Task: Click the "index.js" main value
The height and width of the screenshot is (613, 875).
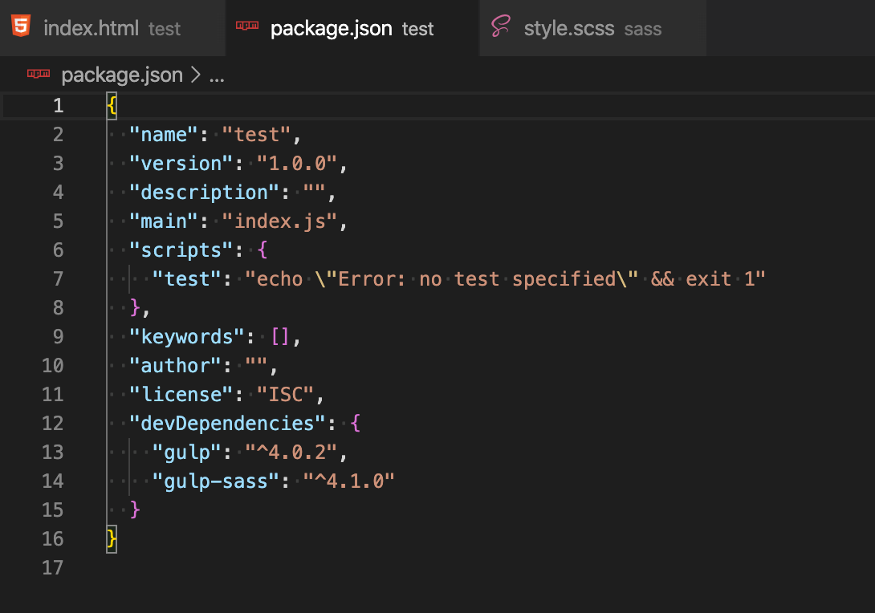Action: pyautogui.click(x=279, y=221)
